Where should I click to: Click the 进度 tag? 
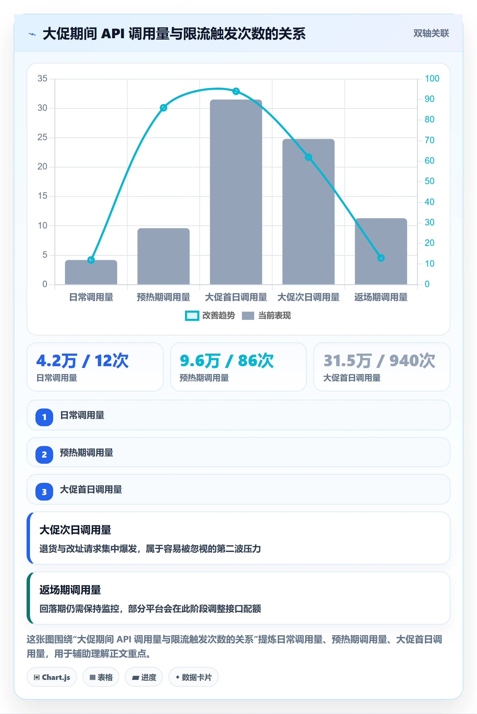pos(144,677)
